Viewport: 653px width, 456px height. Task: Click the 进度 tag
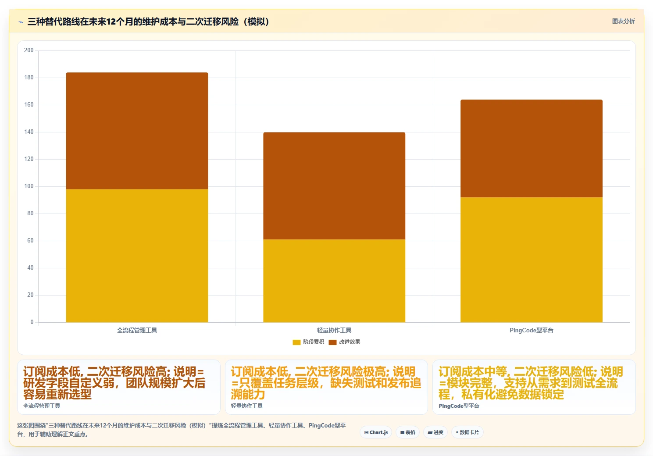435,432
